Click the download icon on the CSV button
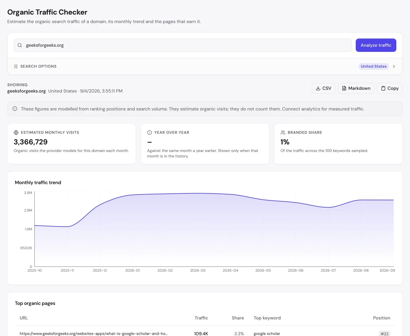The image size is (410, 336). [x=318, y=88]
